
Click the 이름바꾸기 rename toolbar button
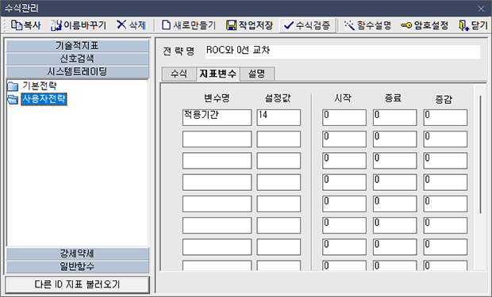click(79, 25)
